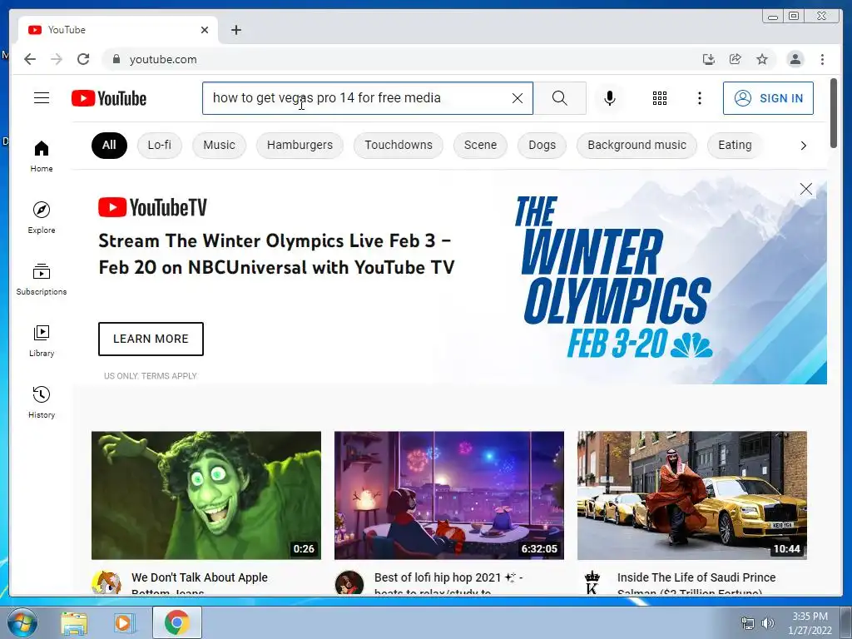Image resolution: width=852 pixels, height=639 pixels.
Task: Open the lofi hip hop video thumbnail
Action: coord(448,496)
